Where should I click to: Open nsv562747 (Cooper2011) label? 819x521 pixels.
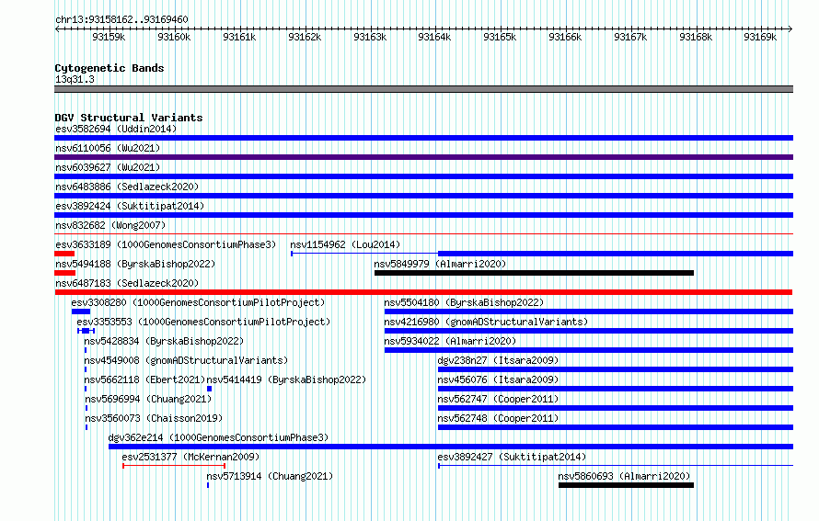coord(498,399)
